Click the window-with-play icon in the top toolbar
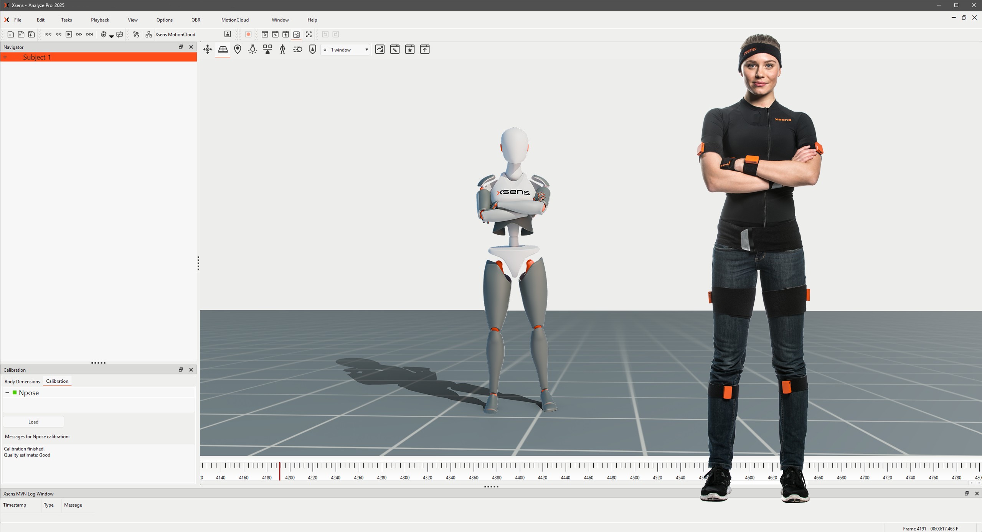Viewport: 982px width, 532px height. tap(265, 34)
